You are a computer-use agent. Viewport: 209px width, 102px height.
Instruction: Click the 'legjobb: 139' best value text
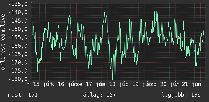[181, 95]
